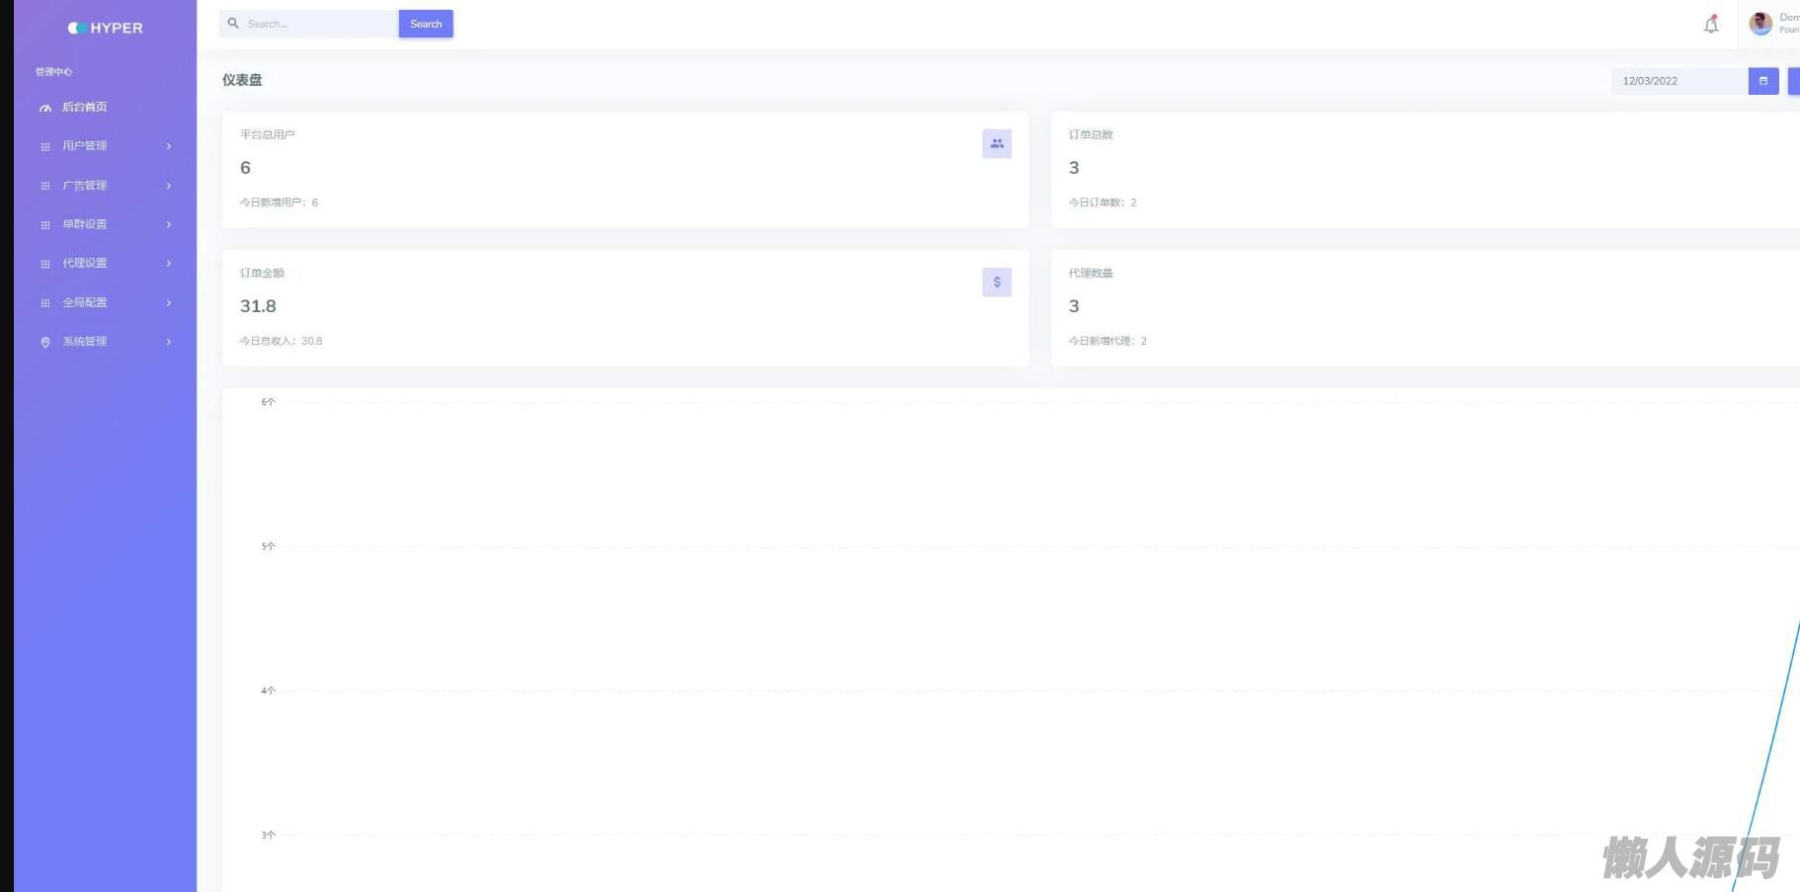Expand the 用户管理 chevron arrow
This screenshot has height=892, width=1800.
click(169, 146)
